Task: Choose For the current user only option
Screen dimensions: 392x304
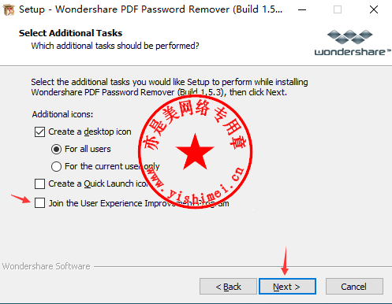Action: (56, 166)
